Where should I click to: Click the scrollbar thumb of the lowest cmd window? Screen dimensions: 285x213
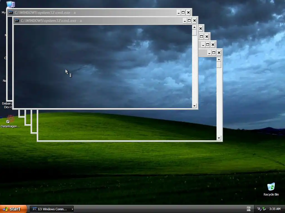(219, 65)
